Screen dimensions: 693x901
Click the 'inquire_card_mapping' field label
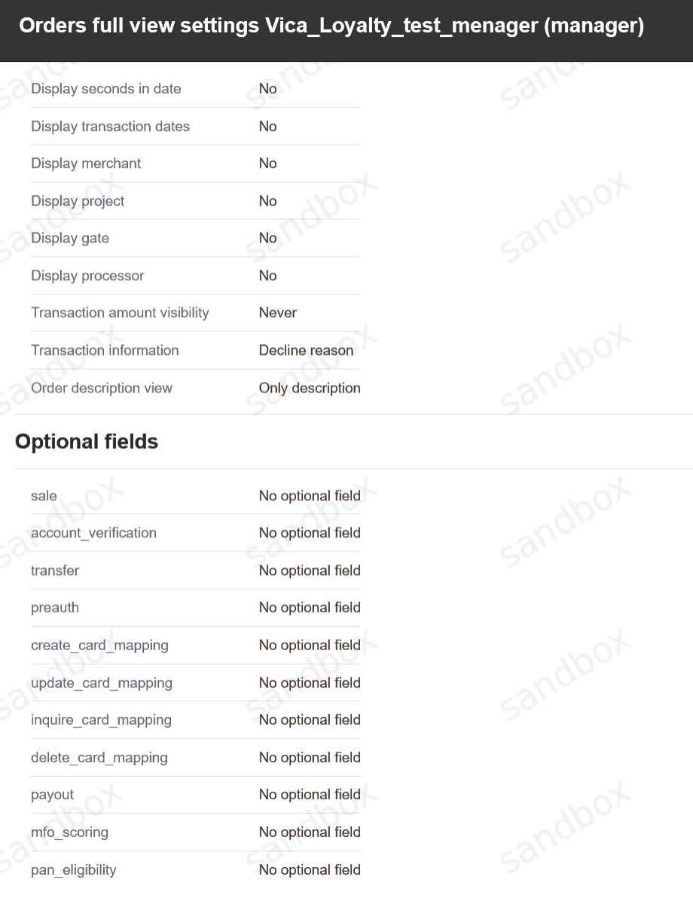click(101, 719)
